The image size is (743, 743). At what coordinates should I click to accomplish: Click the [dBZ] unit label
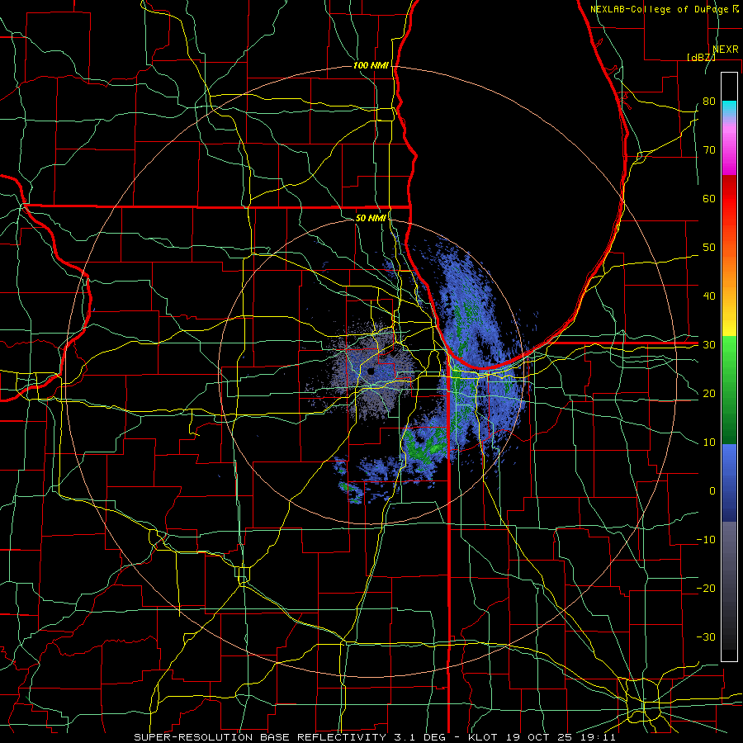701,57
